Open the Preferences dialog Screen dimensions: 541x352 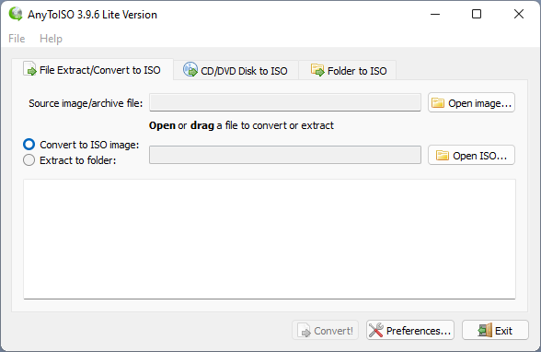point(410,330)
